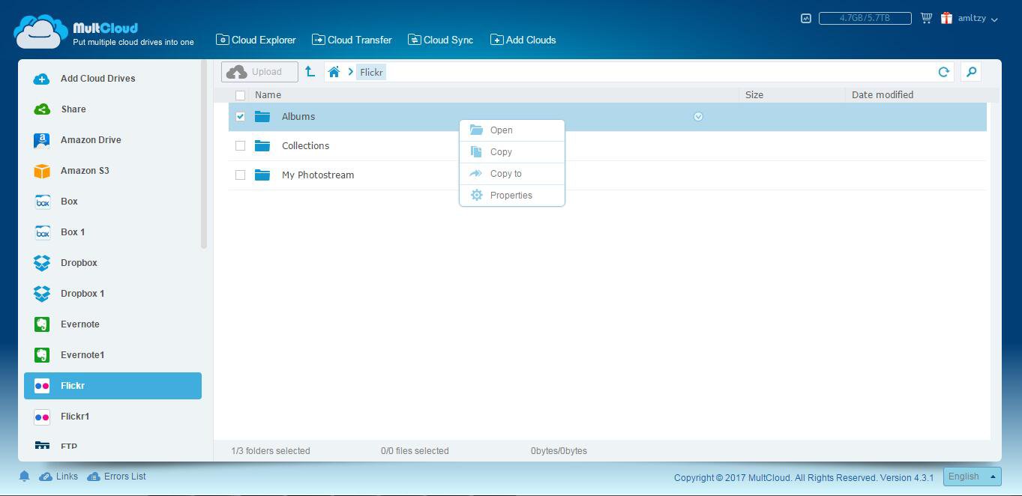Click the 0bytes/0bytes status text
This screenshot has height=496, width=1022.
coord(559,451)
